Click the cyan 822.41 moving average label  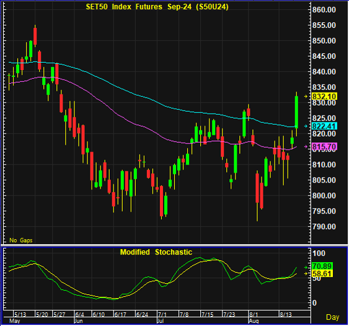click(x=324, y=126)
